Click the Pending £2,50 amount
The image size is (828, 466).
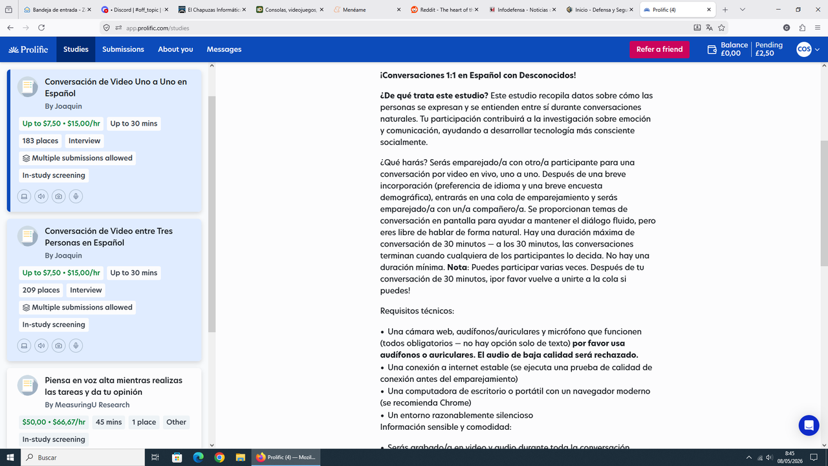pyautogui.click(x=768, y=49)
